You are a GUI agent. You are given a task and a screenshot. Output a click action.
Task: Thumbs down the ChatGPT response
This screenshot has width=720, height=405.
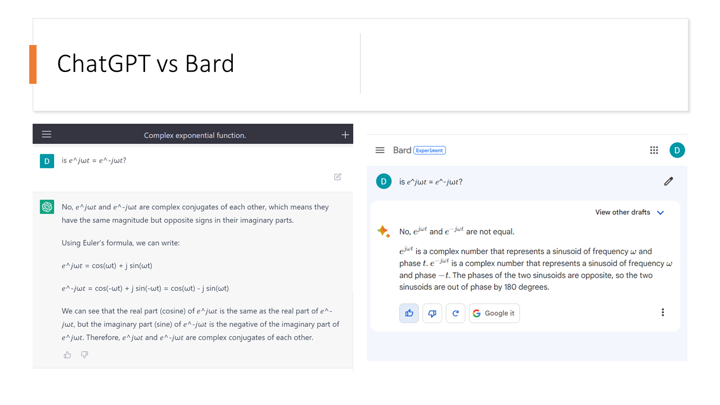pos(84,355)
